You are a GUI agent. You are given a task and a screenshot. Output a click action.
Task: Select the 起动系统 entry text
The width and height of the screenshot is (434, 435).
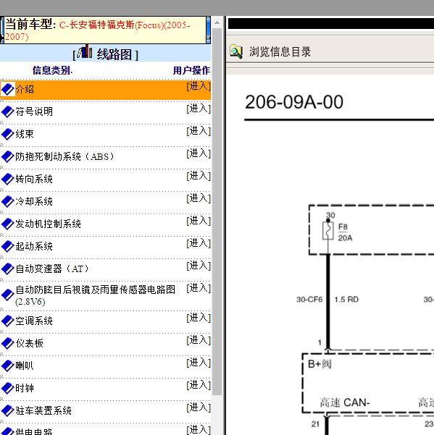coord(34,247)
